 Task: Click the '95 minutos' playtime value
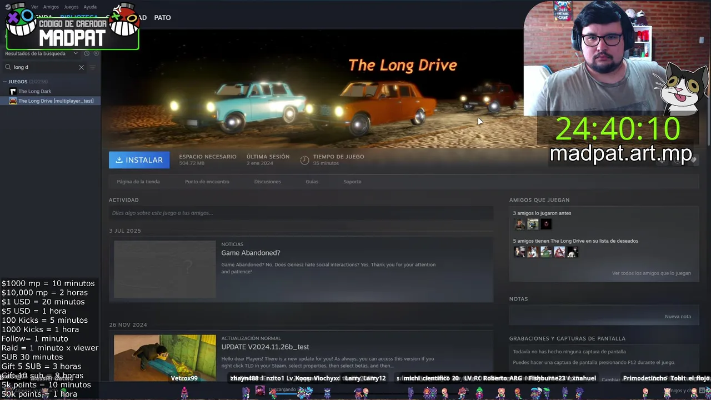(x=326, y=163)
